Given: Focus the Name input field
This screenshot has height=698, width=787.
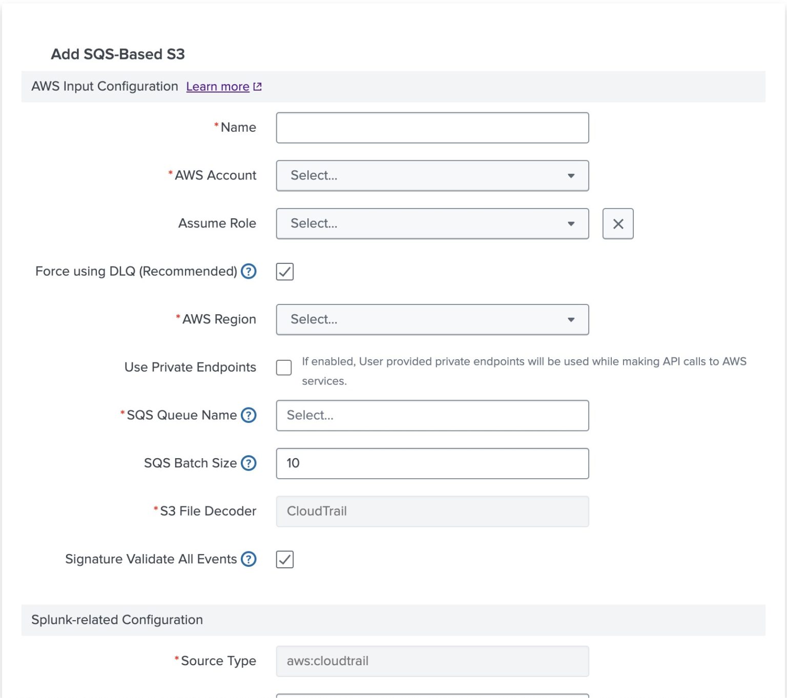Looking at the screenshot, I should coord(432,128).
